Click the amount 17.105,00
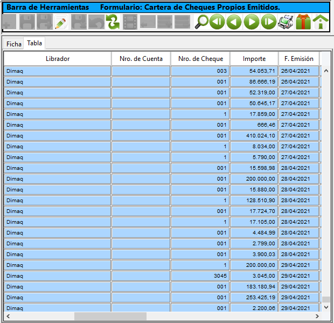334x323 pixels. tap(262, 222)
